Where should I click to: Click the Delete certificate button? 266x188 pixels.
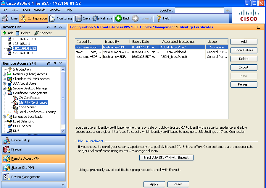(244, 59)
